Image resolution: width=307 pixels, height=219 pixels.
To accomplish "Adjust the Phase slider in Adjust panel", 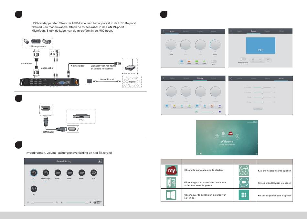I will [x=262, y=102].
